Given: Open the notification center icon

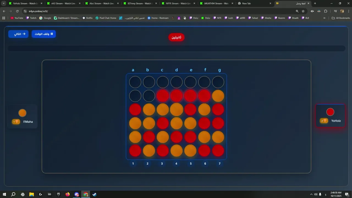Looking at the screenshot, I should tap(347, 194).
